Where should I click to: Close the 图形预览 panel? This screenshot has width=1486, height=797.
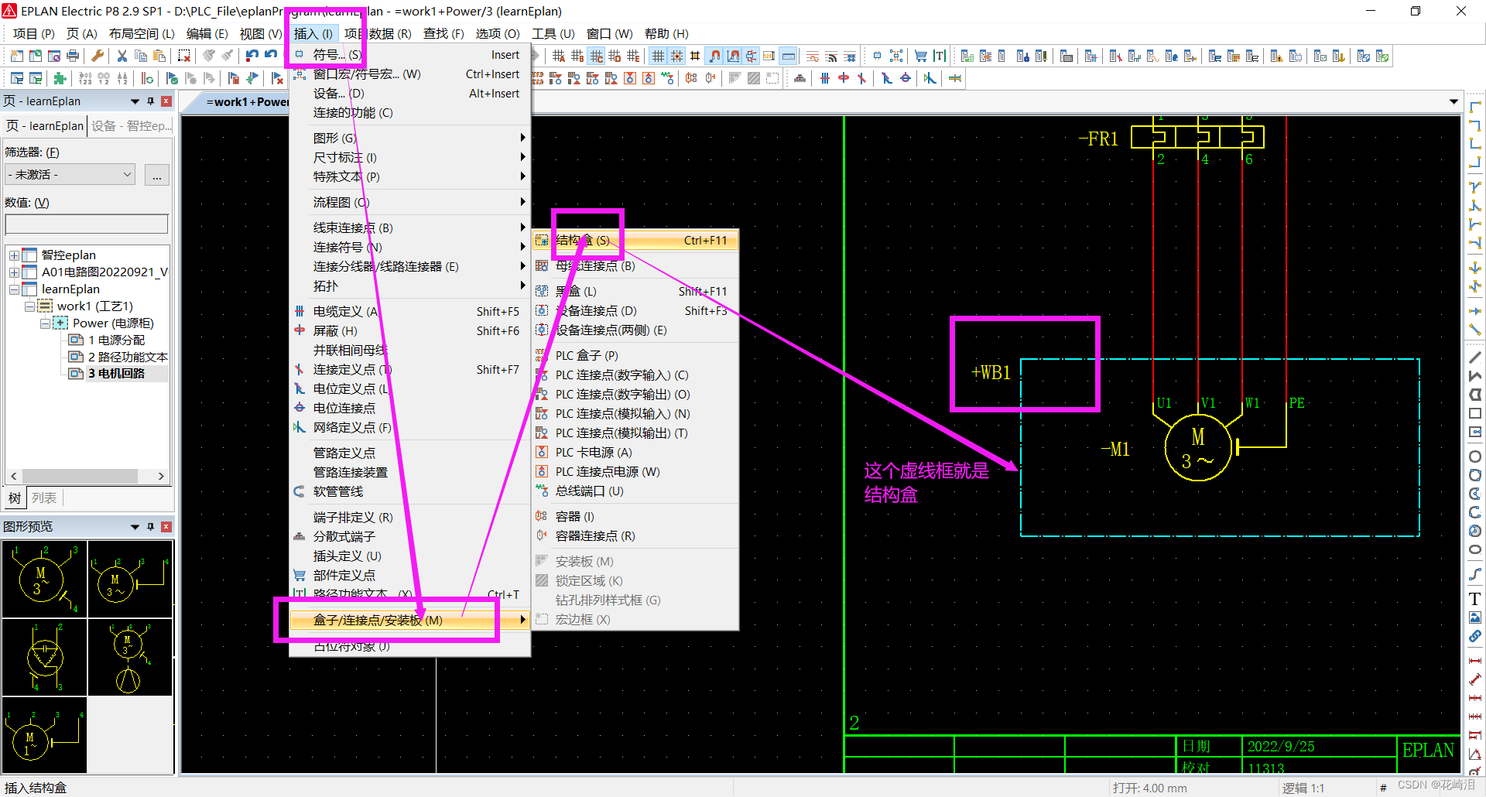pyautogui.click(x=166, y=527)
